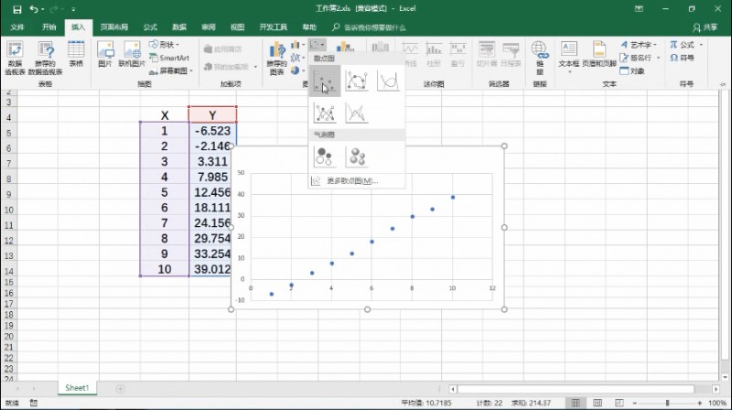Add a new sheet with plus button
The width and height of the screenshot is (732, 410).
121,389
